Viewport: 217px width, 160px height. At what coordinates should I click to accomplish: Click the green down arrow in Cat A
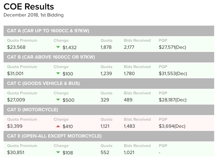(58, 47)
